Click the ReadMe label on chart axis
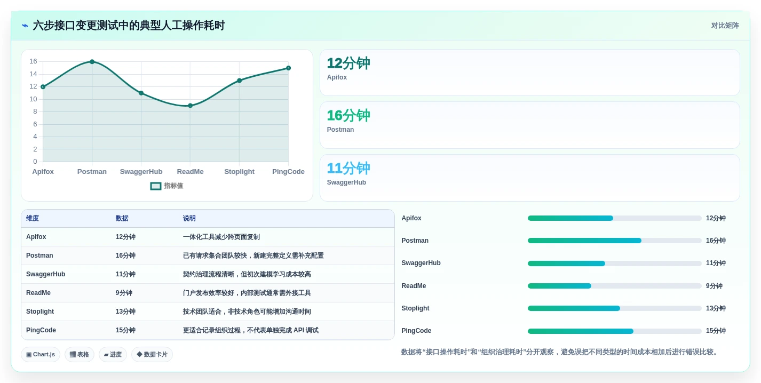Image resolution: width=761 pixels, height=383 pixels. point(190,172)
